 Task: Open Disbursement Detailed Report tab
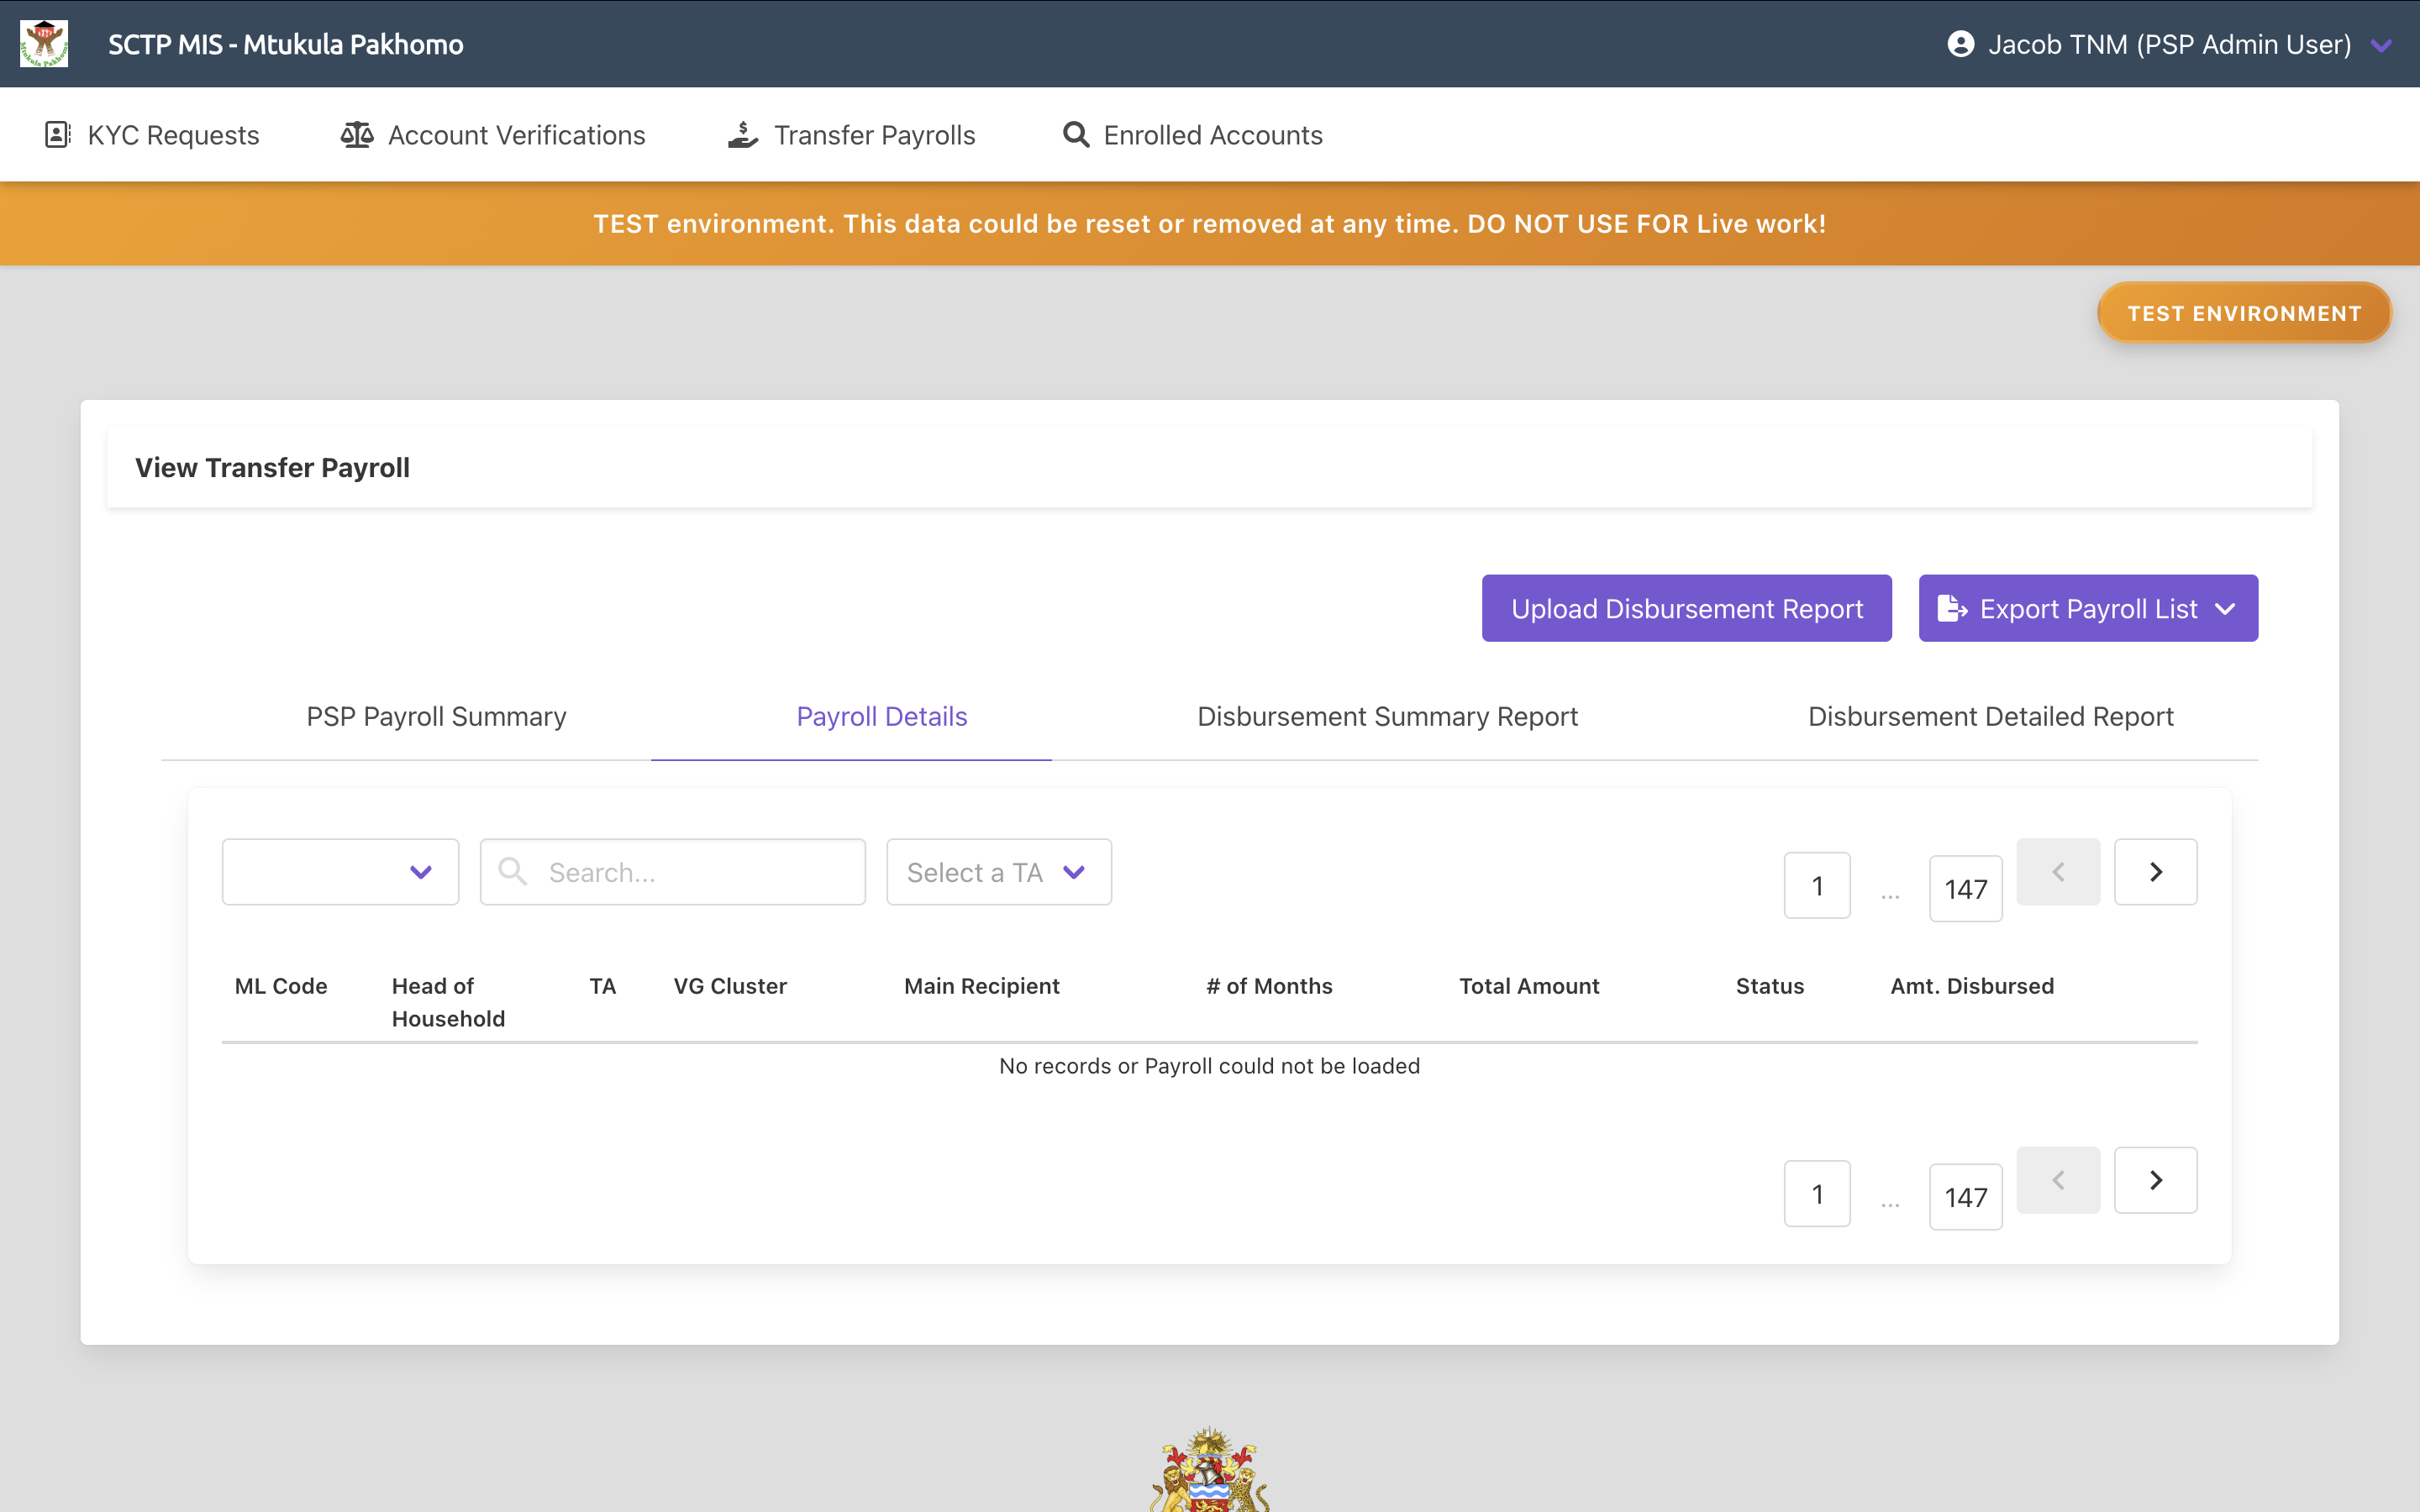coord(1990,716)
